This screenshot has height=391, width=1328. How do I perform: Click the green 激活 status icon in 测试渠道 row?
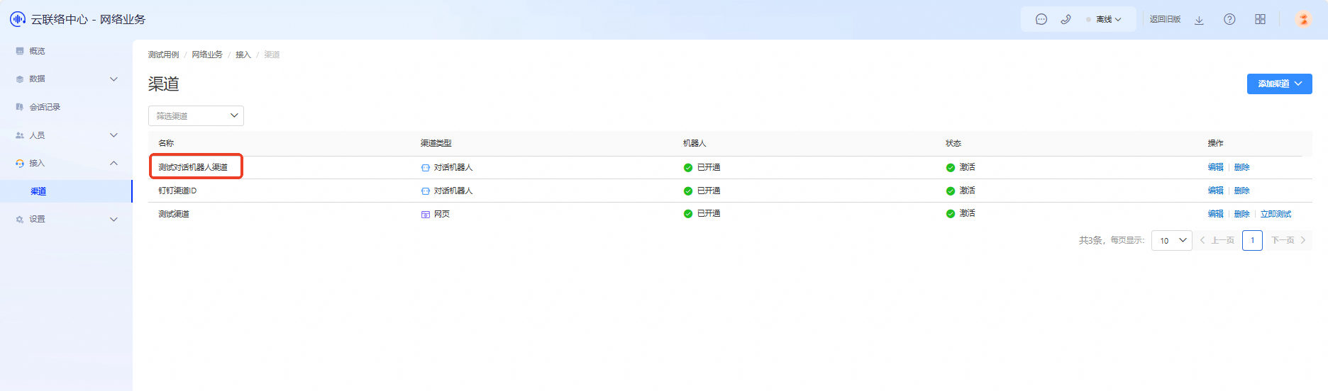(951, 214)
